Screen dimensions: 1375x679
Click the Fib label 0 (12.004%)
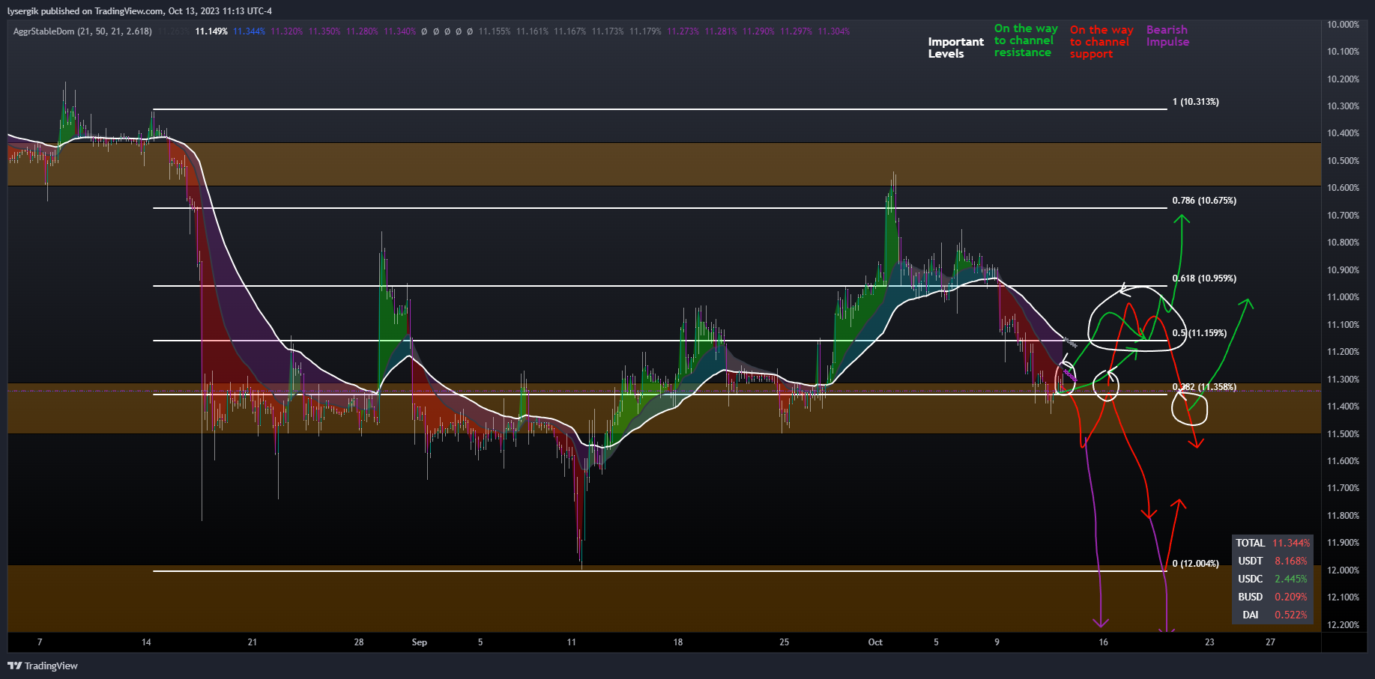point(1197,564)
